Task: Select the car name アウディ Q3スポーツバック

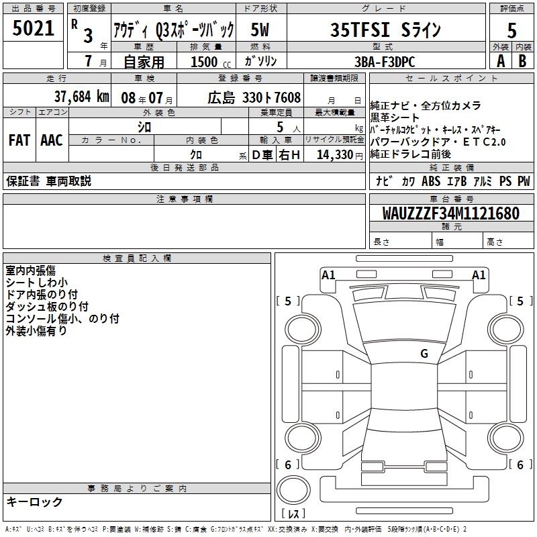Action: click(174, 30)
